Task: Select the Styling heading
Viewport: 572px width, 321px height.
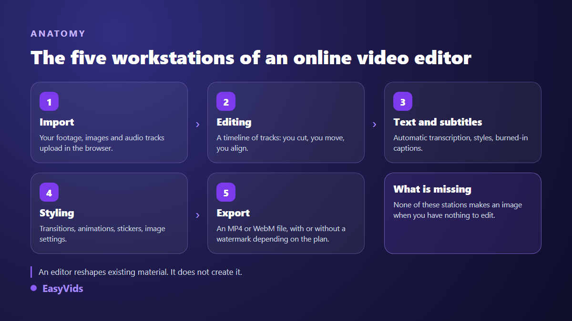Action: tap(57, 213)
